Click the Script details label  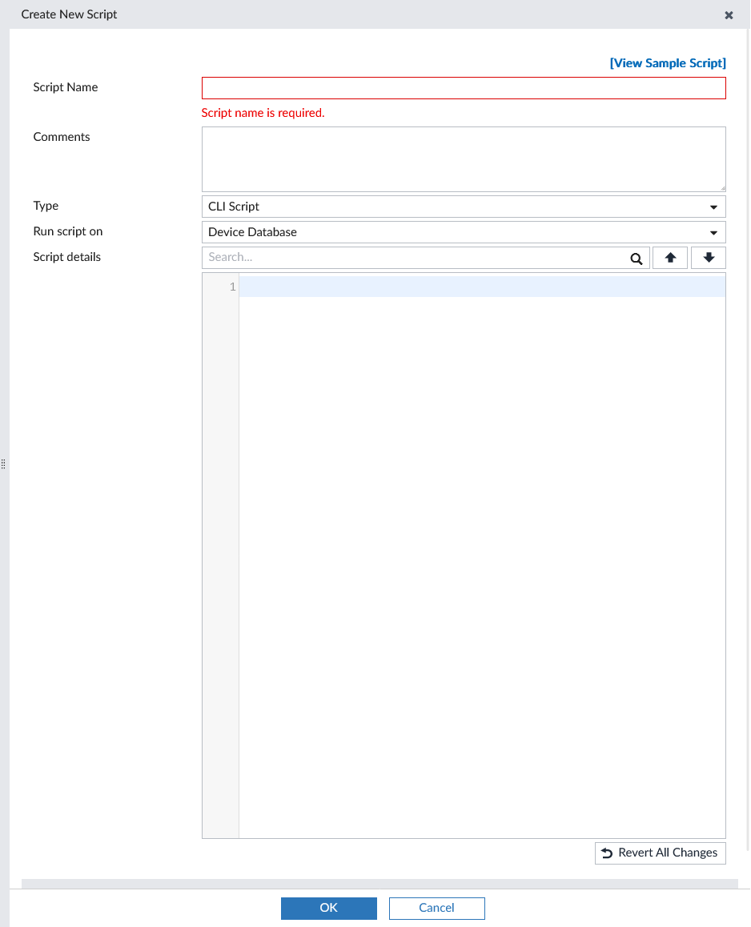pyautogui.click(x=66, y=257)
